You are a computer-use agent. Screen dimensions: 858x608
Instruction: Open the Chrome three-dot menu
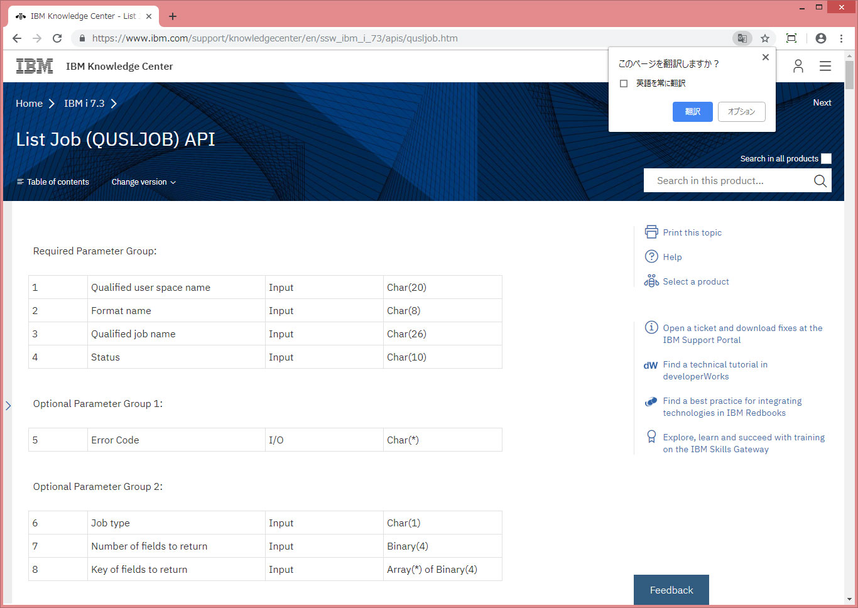(841, 38)
